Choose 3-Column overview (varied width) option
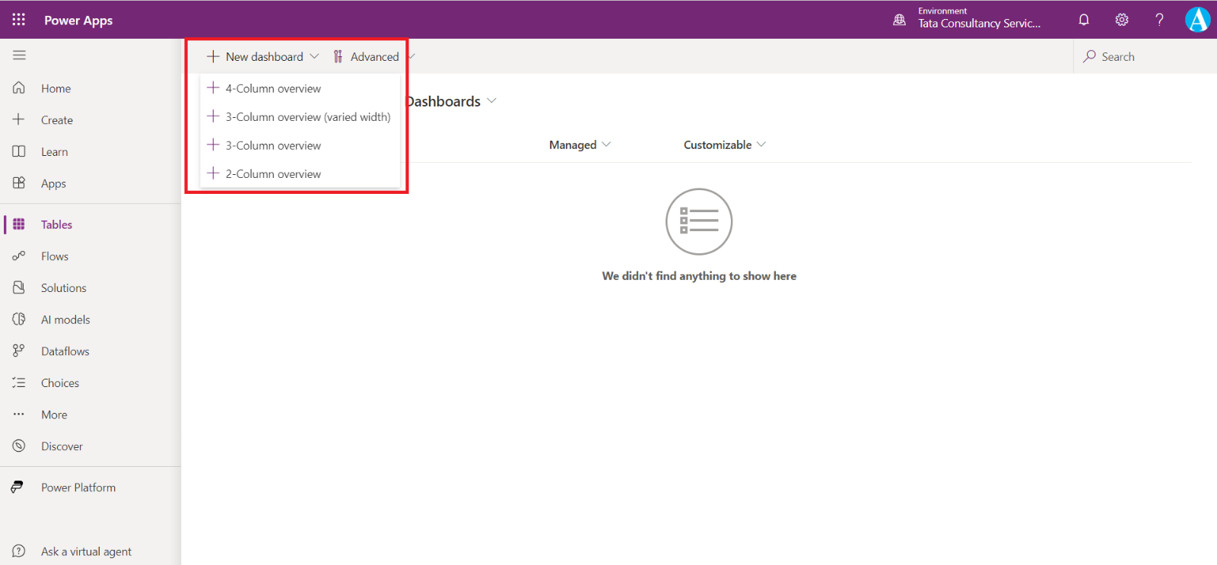1217x565 pixels. tap(307, 117)
